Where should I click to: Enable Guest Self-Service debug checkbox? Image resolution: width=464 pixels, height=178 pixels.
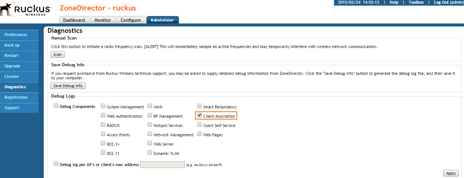(199, 125)
